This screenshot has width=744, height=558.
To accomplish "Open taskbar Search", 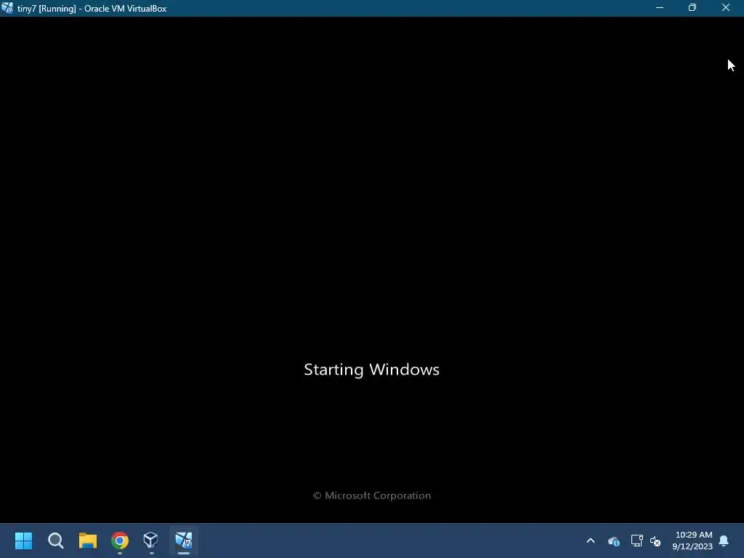I will (x=55, y=541).
